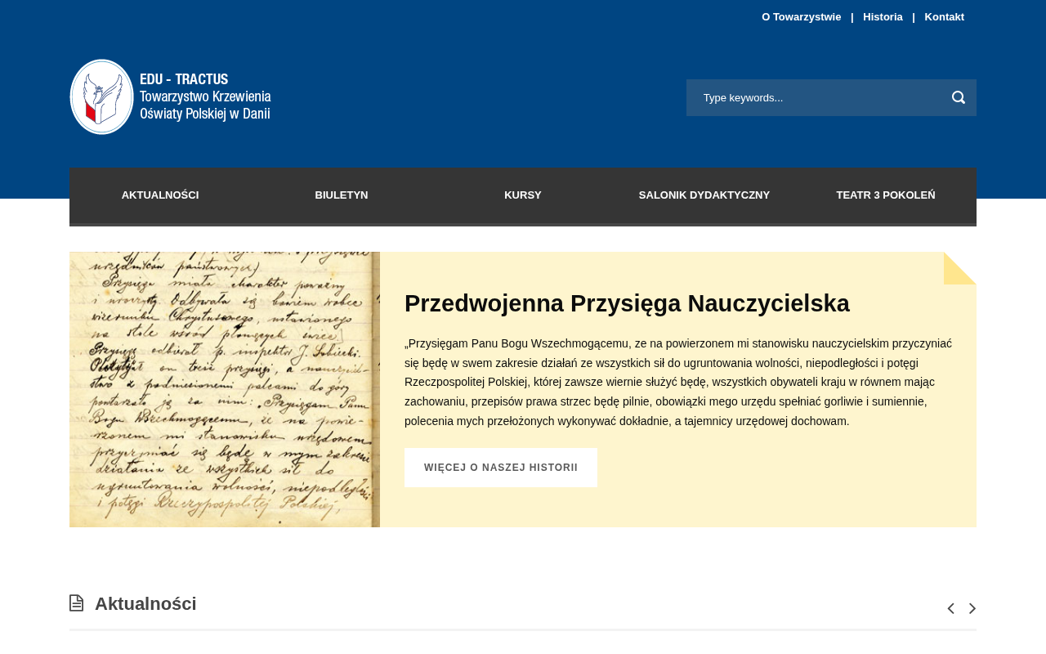Viewport: 1046px width, 654px height.
Task: Click the EDU - TRACTUS site title text
Action: click(x=184, y=79)
